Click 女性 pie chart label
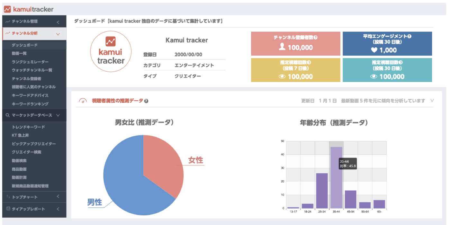Screen dimensions: 450x225 [196, 160]
